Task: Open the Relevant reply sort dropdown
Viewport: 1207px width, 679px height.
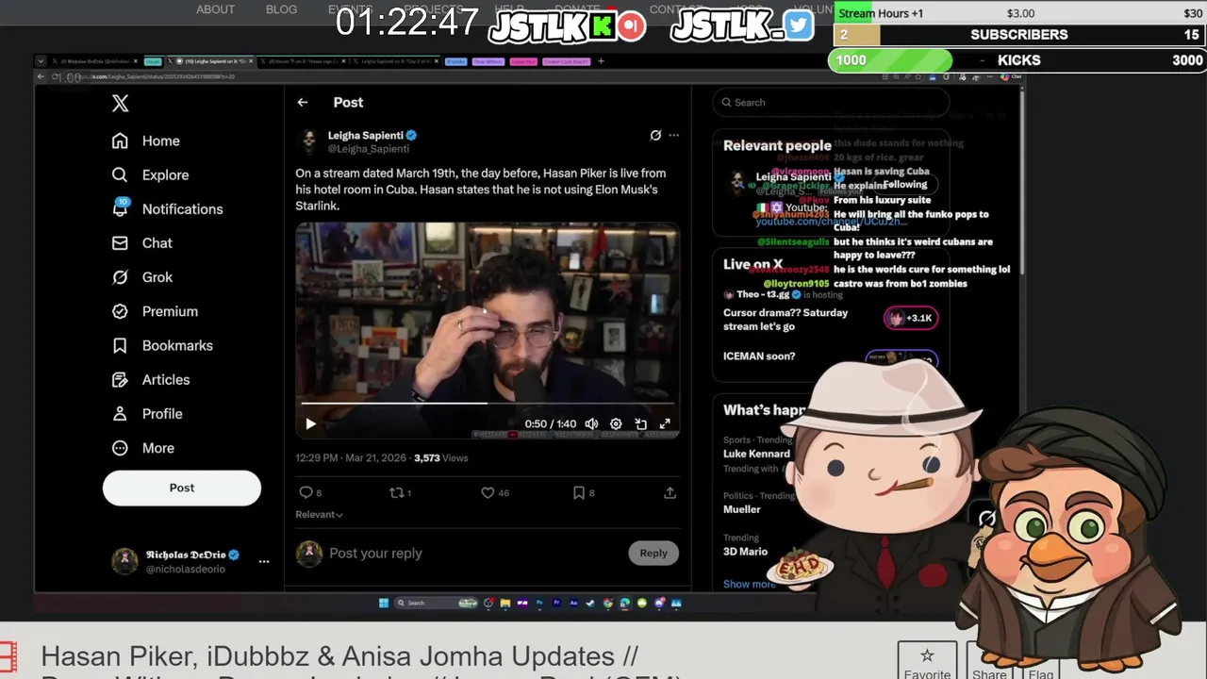Action: [319, 514]
